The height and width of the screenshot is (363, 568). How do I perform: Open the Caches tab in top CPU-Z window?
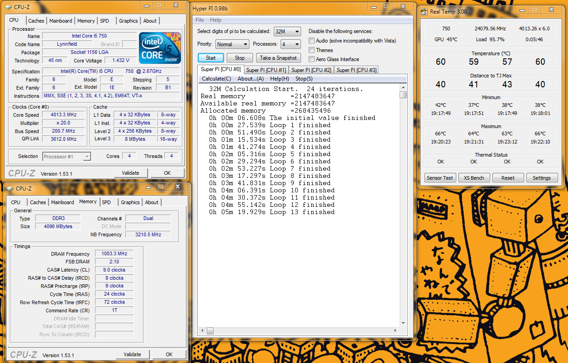pos(36,21)
